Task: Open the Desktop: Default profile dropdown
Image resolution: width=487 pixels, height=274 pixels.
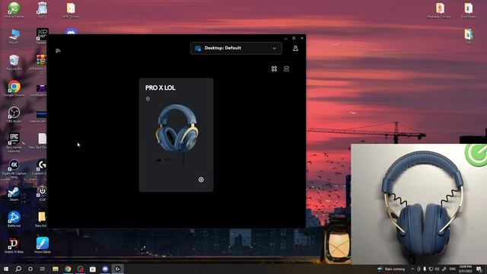Action: [236, 48]
